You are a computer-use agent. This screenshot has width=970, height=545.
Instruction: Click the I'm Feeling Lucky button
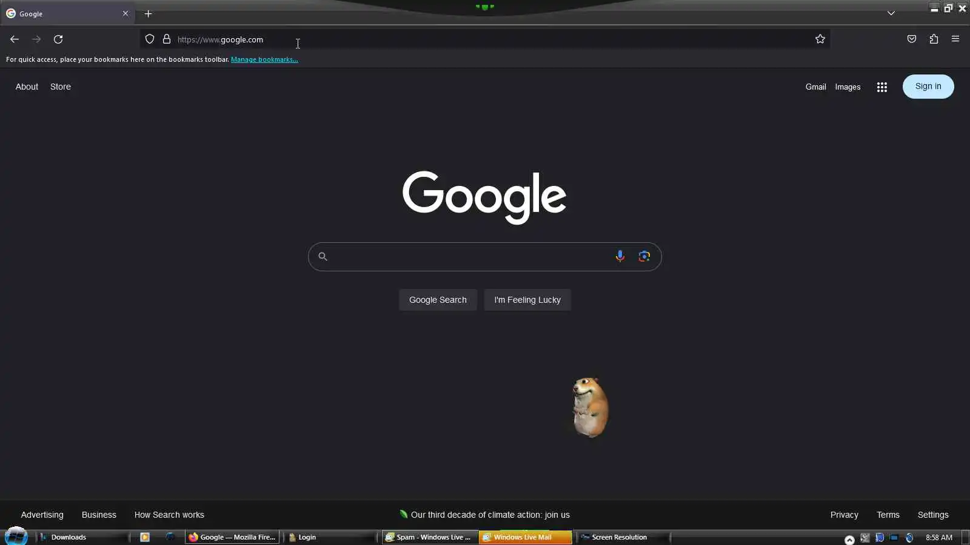(527, 300)
